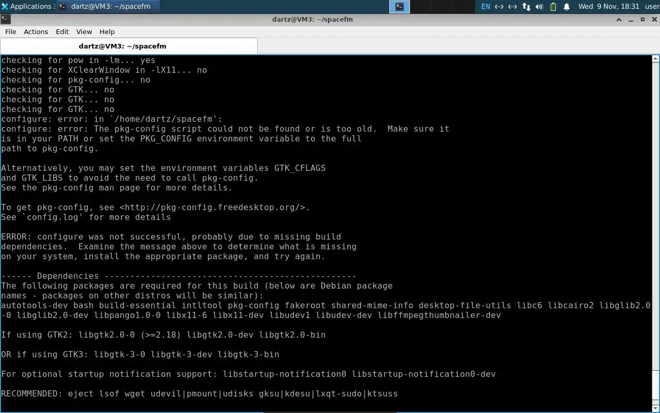Open the user session menu
The image size is (660, 413).
(652, 7)
